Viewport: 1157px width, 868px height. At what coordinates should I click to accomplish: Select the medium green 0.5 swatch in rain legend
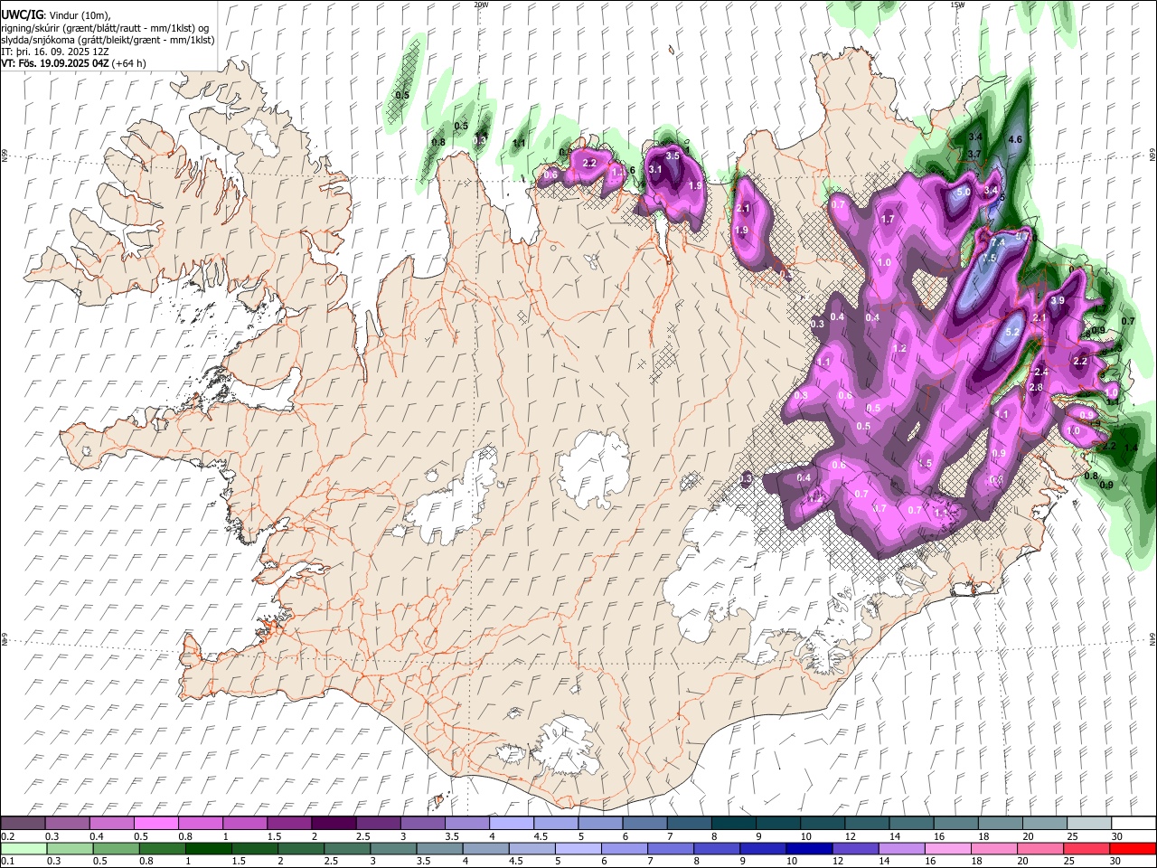pos(115,848)
